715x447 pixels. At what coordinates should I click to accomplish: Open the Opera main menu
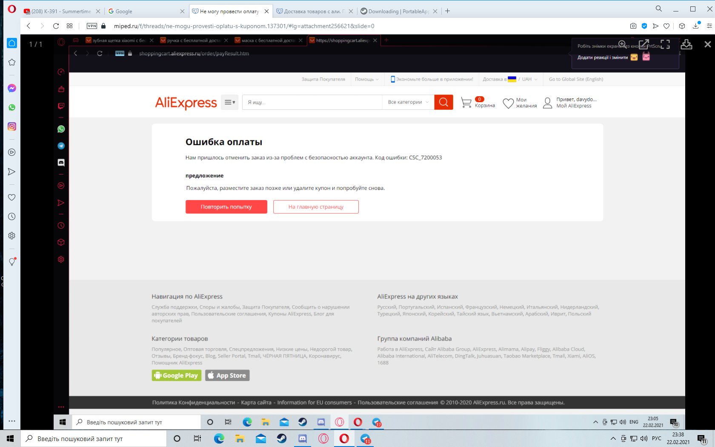point(11,9)
